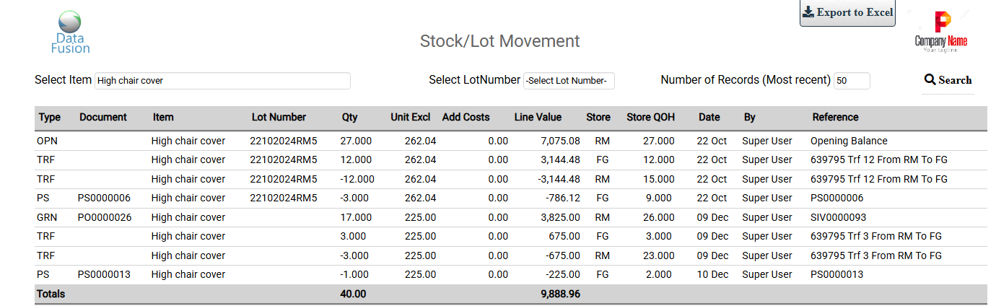Click the Lot Number column header
Screen dimensions: 996x306
tap(279, 117)
